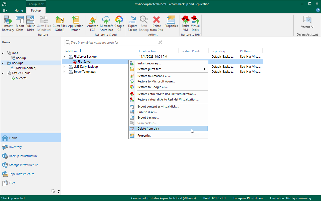Expand the Server Templates job

click(x=64, y=72)
